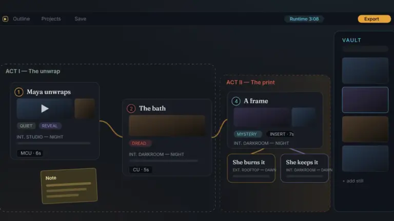Toggle the DREAD mood tag

coord(139,143)
